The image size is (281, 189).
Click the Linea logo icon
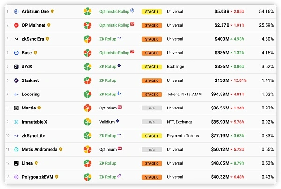click(16, 163)
